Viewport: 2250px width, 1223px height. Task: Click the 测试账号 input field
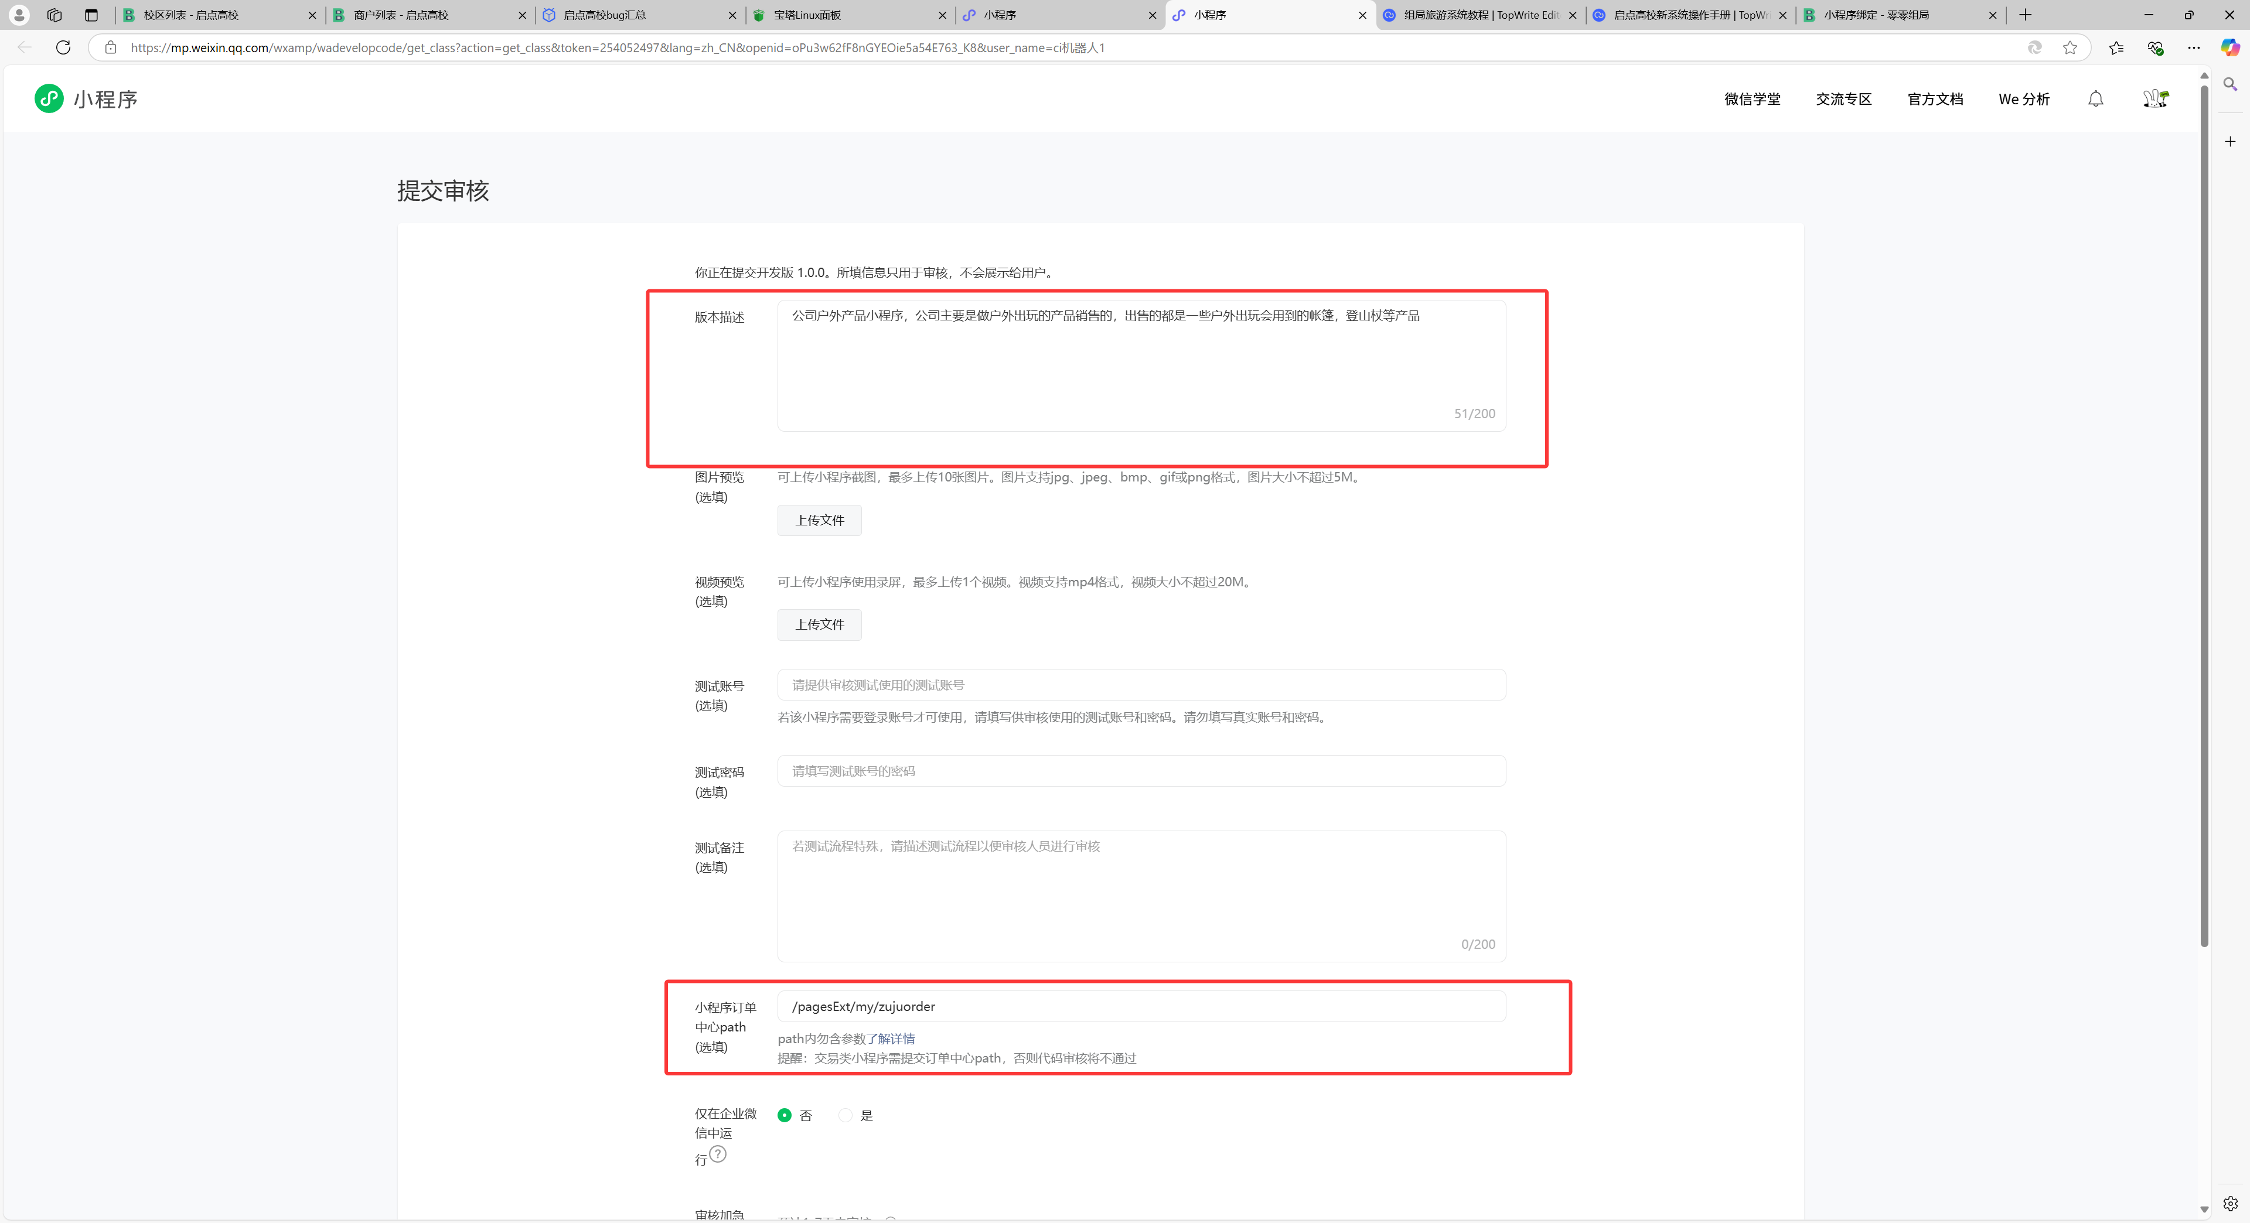tap(1141, 684)
